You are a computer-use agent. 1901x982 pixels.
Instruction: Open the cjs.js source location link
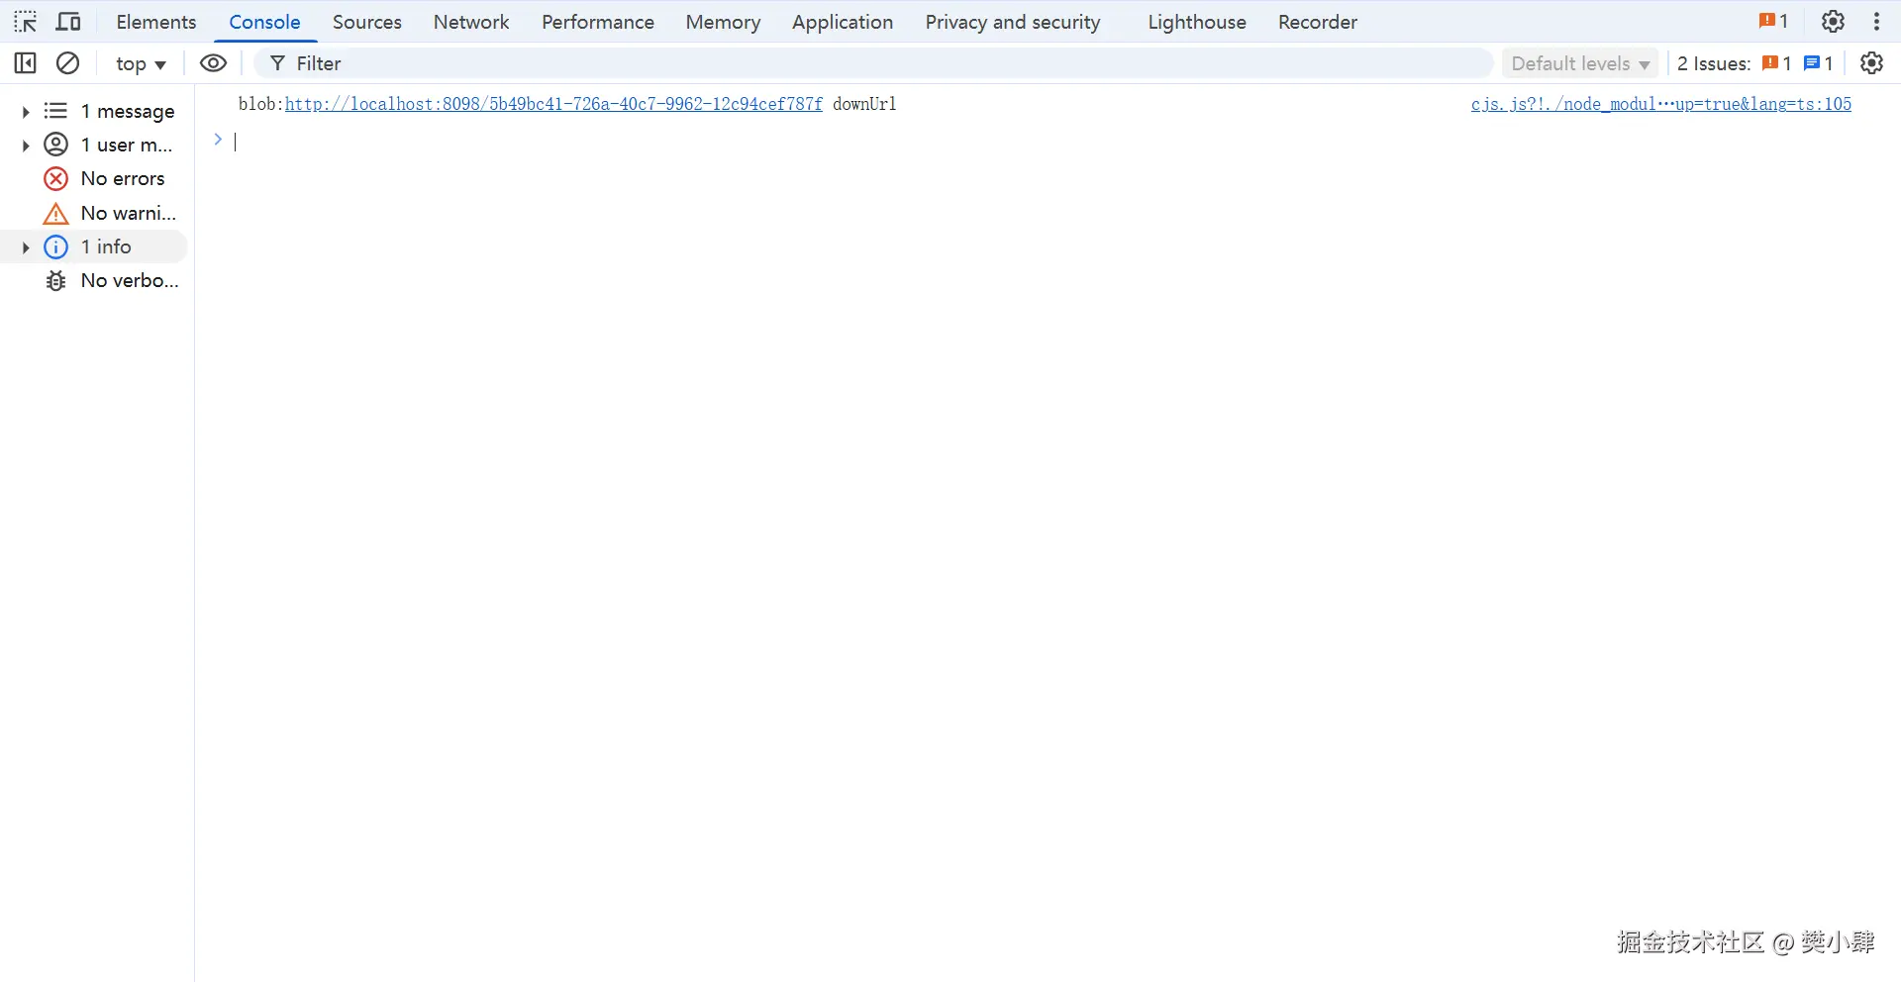pos(1660,104)
